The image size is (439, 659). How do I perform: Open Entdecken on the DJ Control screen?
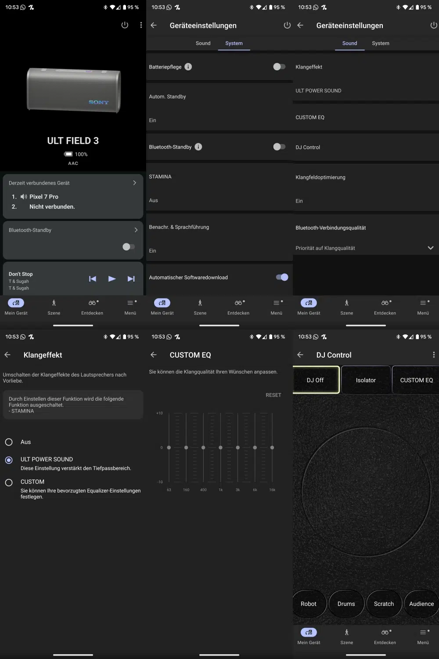(385, 636)
